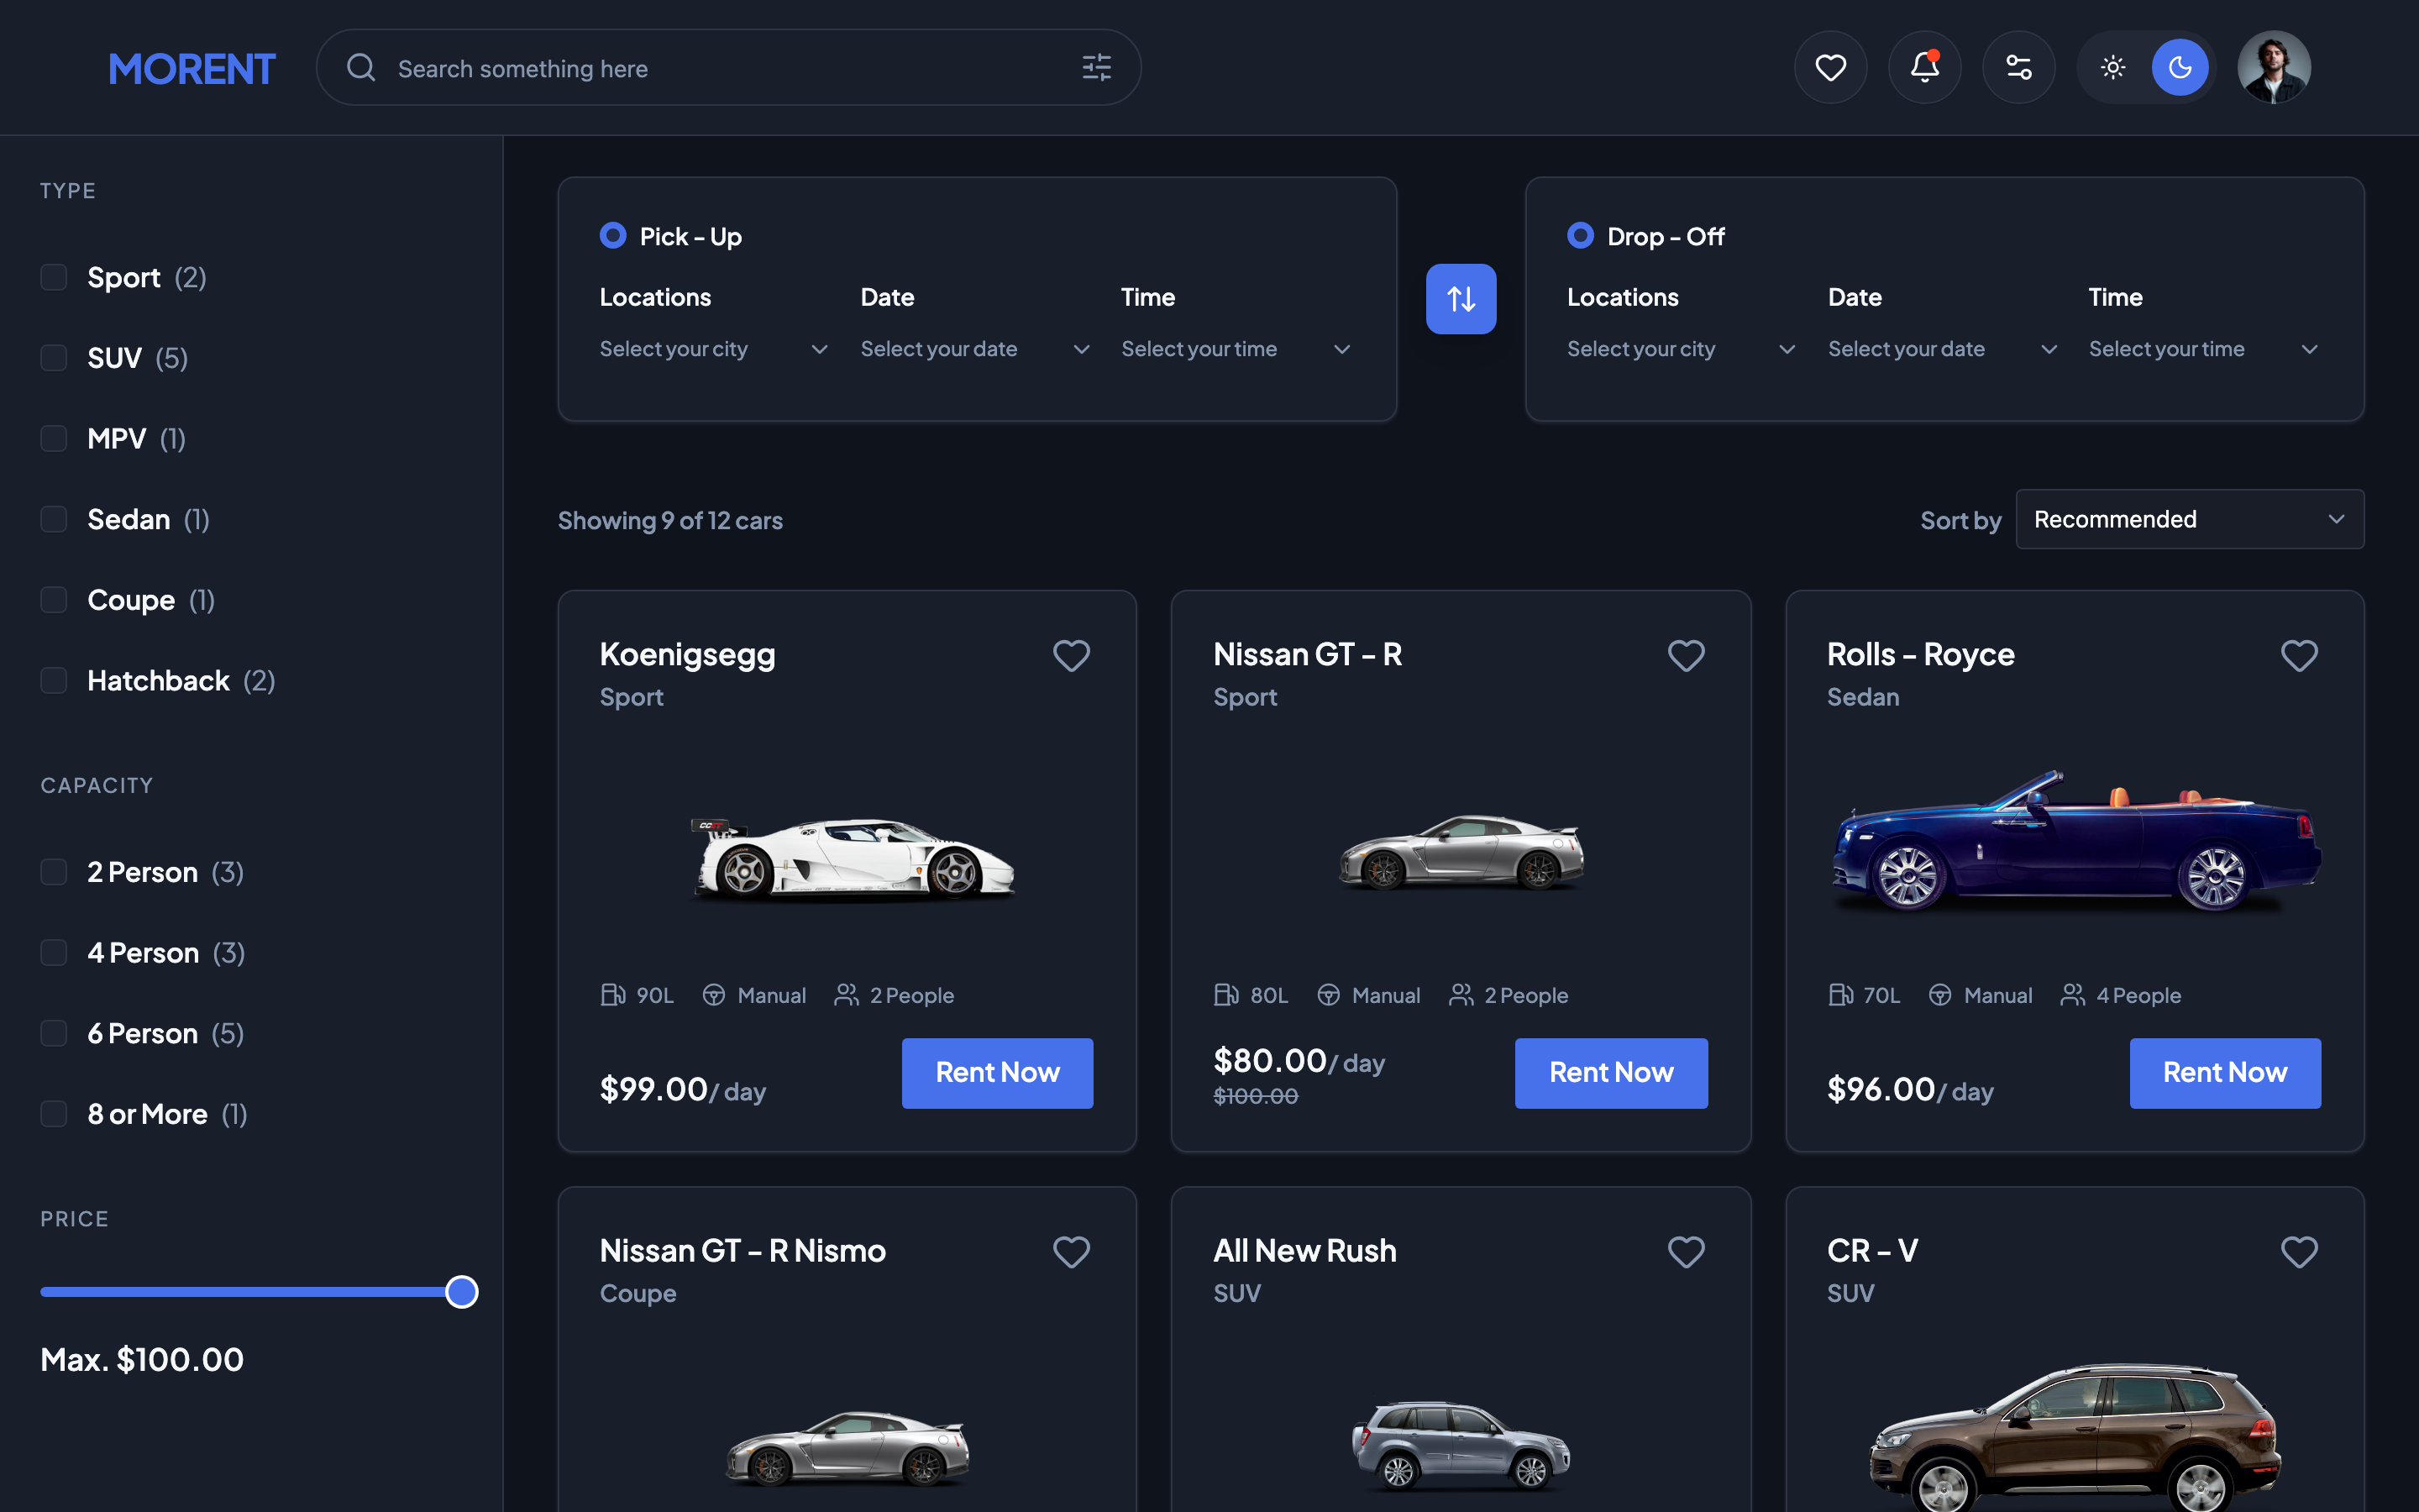Click Koenigsegg 90L fuel icon

pyautogui.click(x=613, y=994)
